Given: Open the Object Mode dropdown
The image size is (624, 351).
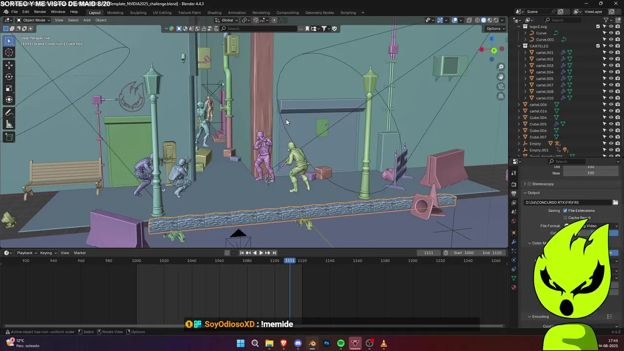Looking at the screenshot, I should coord(34,20).
